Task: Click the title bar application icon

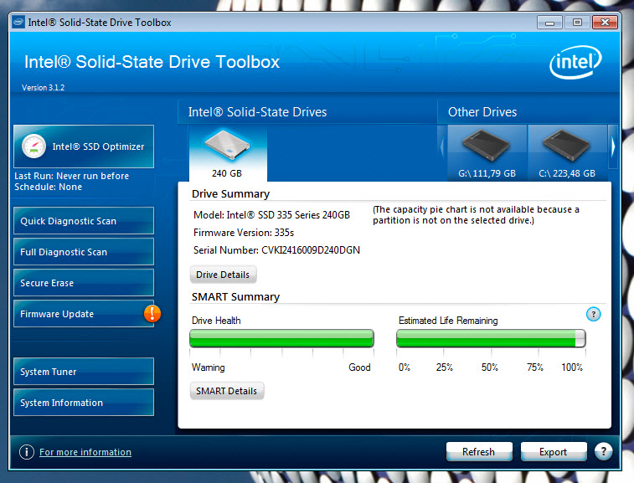Action: click(18, 22)
